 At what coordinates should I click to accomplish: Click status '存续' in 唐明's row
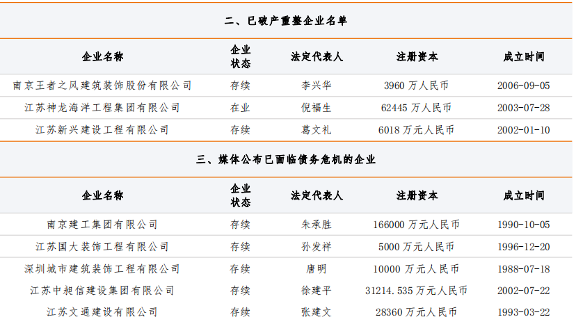tap(240, 269)
